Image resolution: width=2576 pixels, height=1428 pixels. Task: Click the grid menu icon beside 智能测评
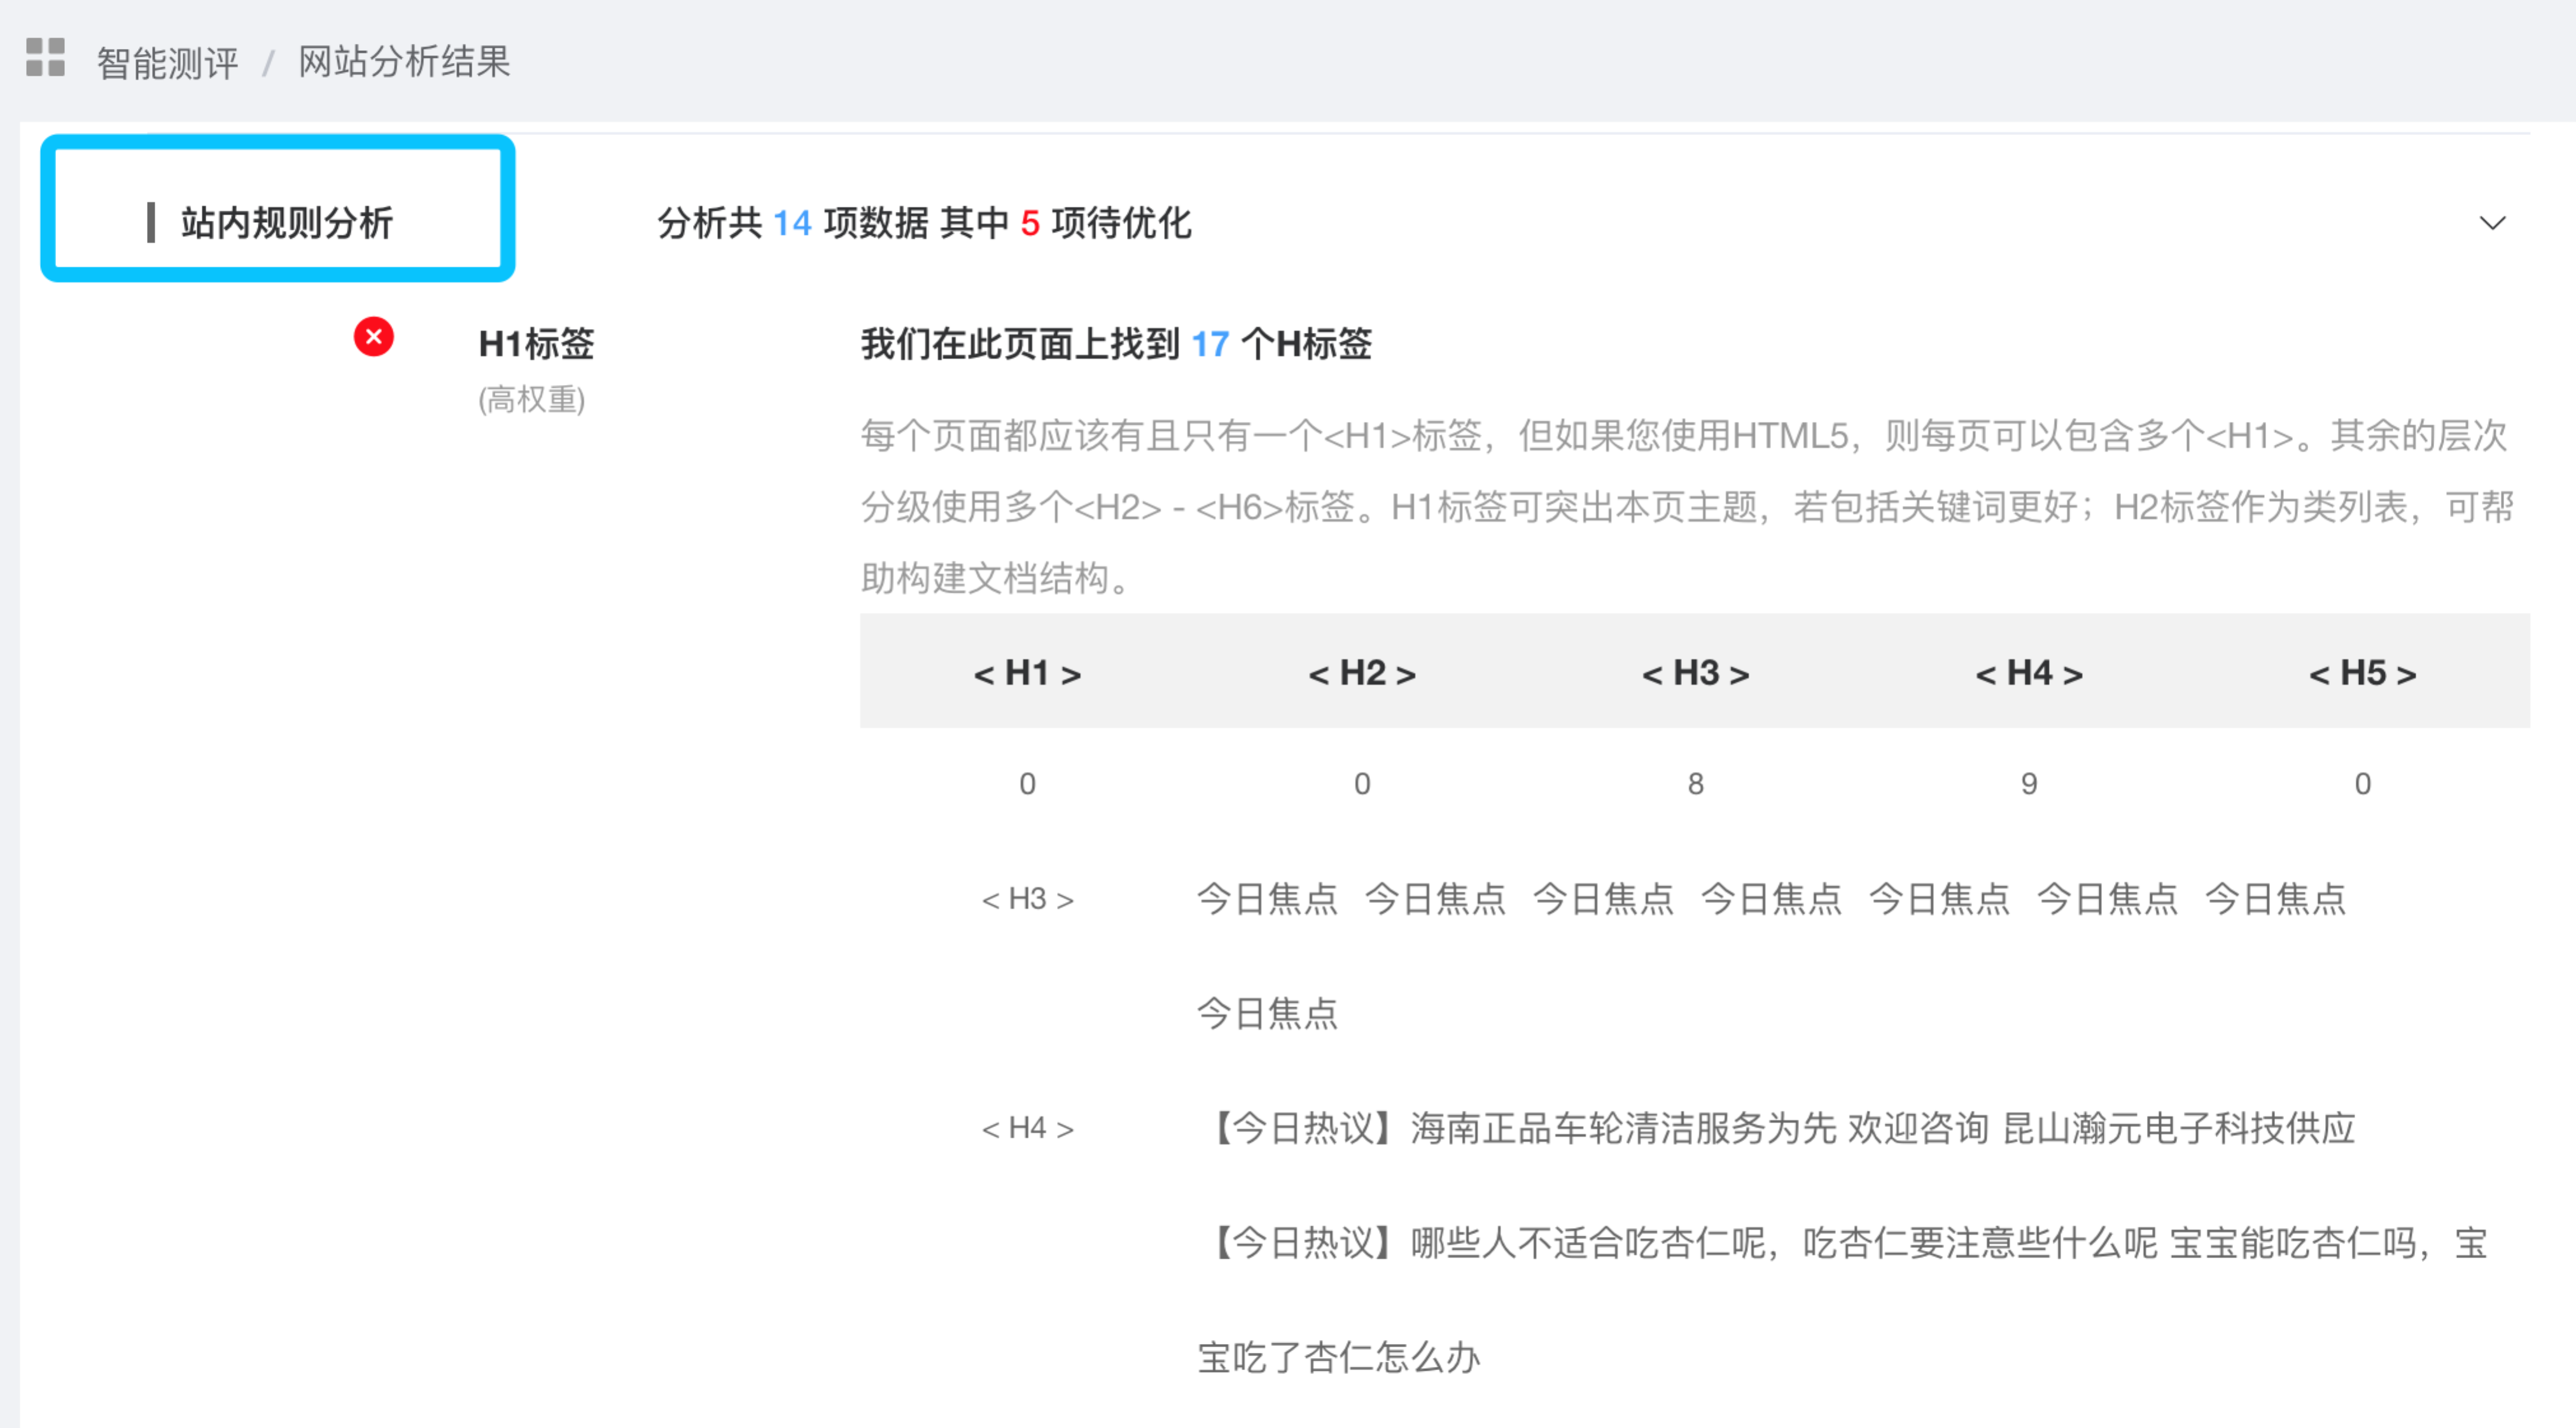(x=45, y=58)
